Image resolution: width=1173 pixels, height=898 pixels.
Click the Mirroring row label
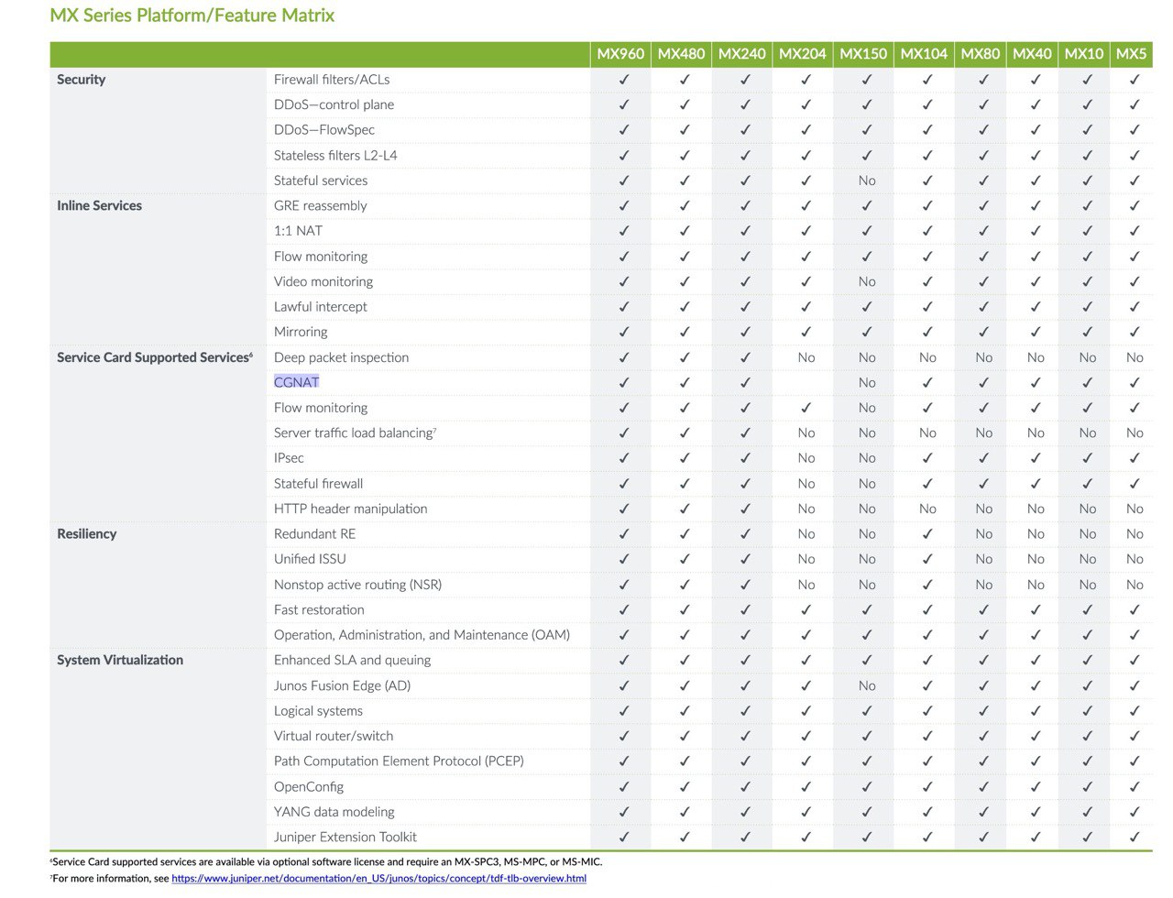click(x=301, y=332)
